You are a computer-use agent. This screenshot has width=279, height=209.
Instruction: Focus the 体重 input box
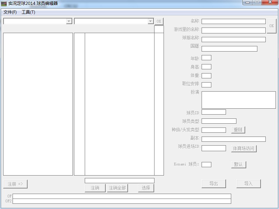[x=206, y=76]
